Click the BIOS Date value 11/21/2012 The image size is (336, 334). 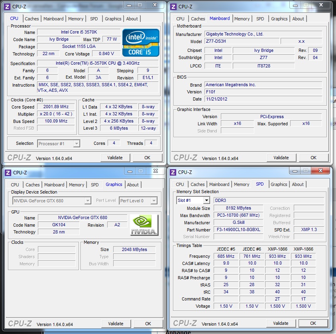(263, 99)
